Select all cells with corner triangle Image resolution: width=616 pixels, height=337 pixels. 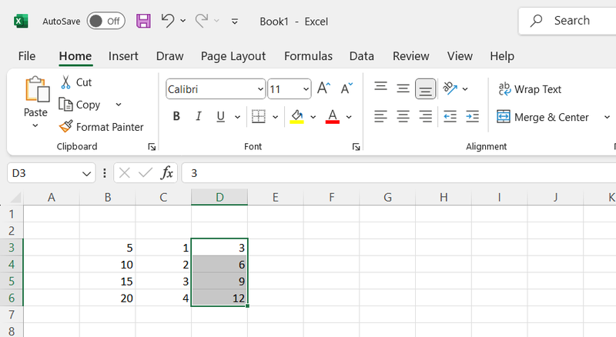(15, 197)
